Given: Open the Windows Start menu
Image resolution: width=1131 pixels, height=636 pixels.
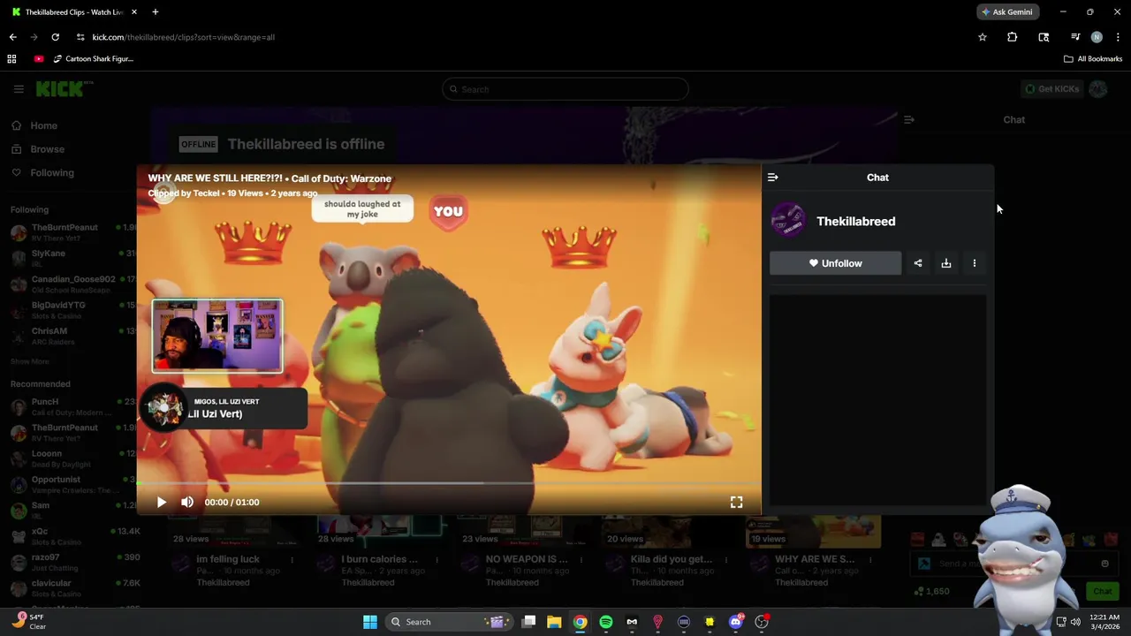Looking at the screenshot, I should 370,622.
